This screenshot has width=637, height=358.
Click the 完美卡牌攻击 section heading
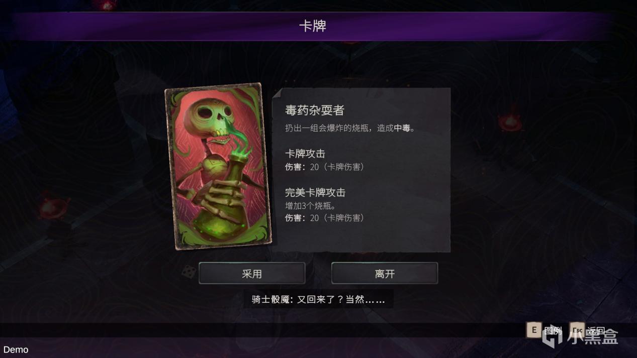click(315, 192)
